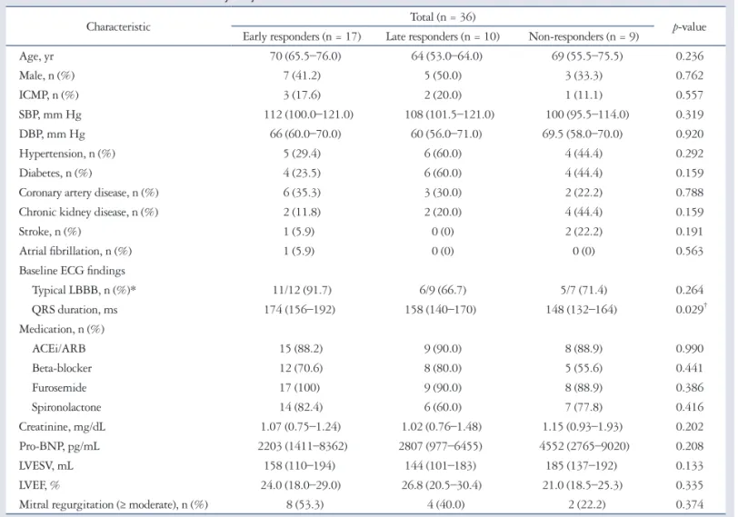Click the beta-blocker value "12 (70.6)"

(301, 368)
